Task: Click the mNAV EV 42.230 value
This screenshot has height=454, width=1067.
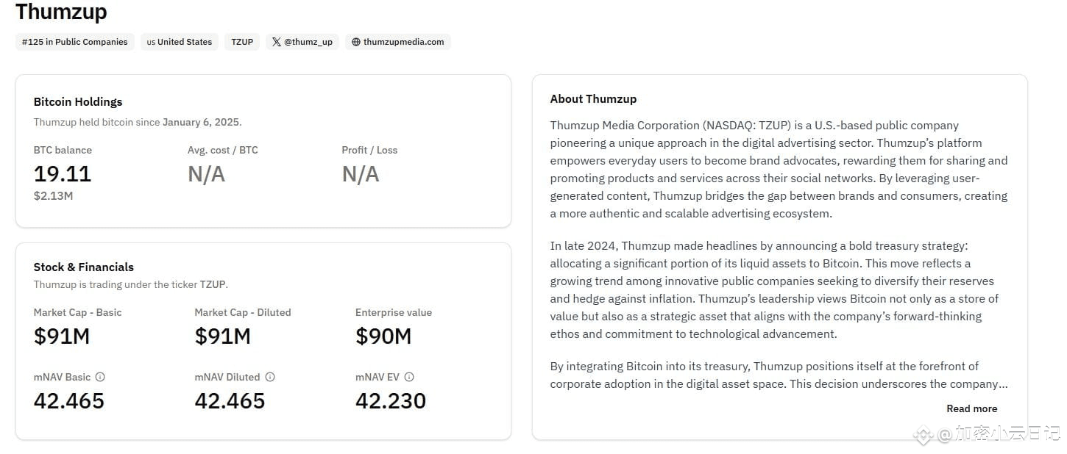Action: [391, 401]
